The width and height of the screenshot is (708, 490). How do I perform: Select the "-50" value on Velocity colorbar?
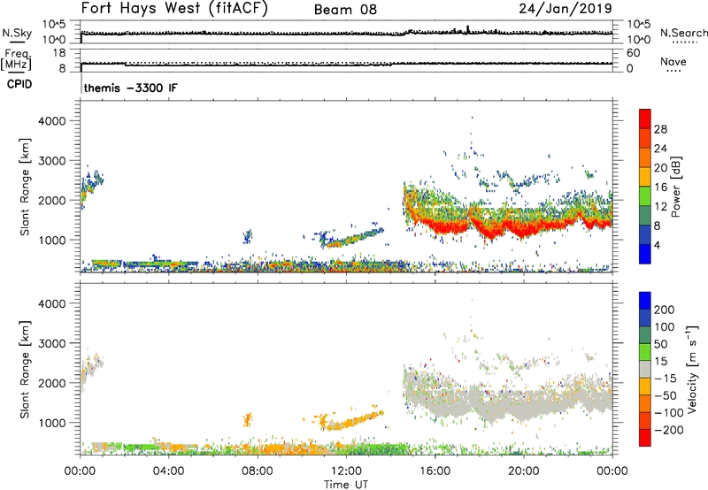666,395
